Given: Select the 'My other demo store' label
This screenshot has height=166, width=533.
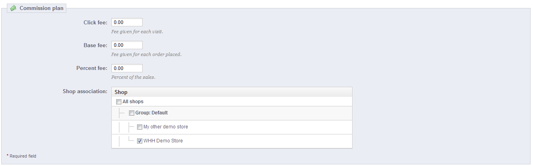Looking at the screenshot, I should 166,127.
